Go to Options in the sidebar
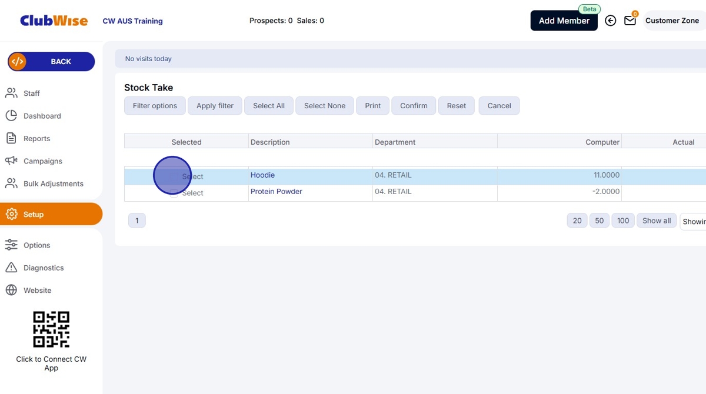The image size is (706, 394). [36, 245]
